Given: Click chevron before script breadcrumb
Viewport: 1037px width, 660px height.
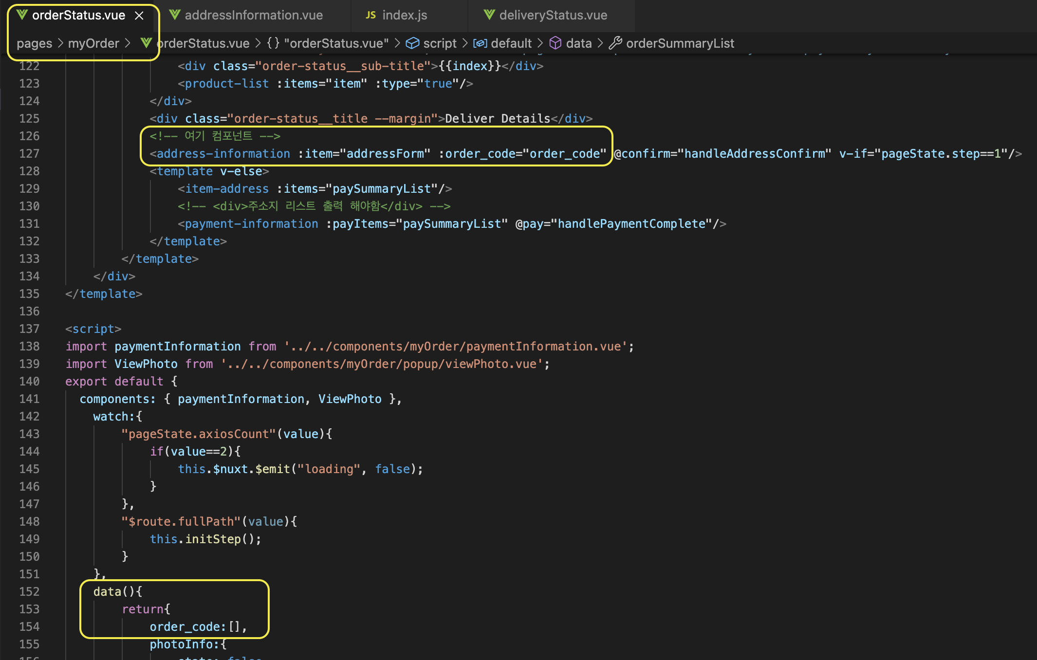Looking at the screenshot, I should tap(397, 43).
